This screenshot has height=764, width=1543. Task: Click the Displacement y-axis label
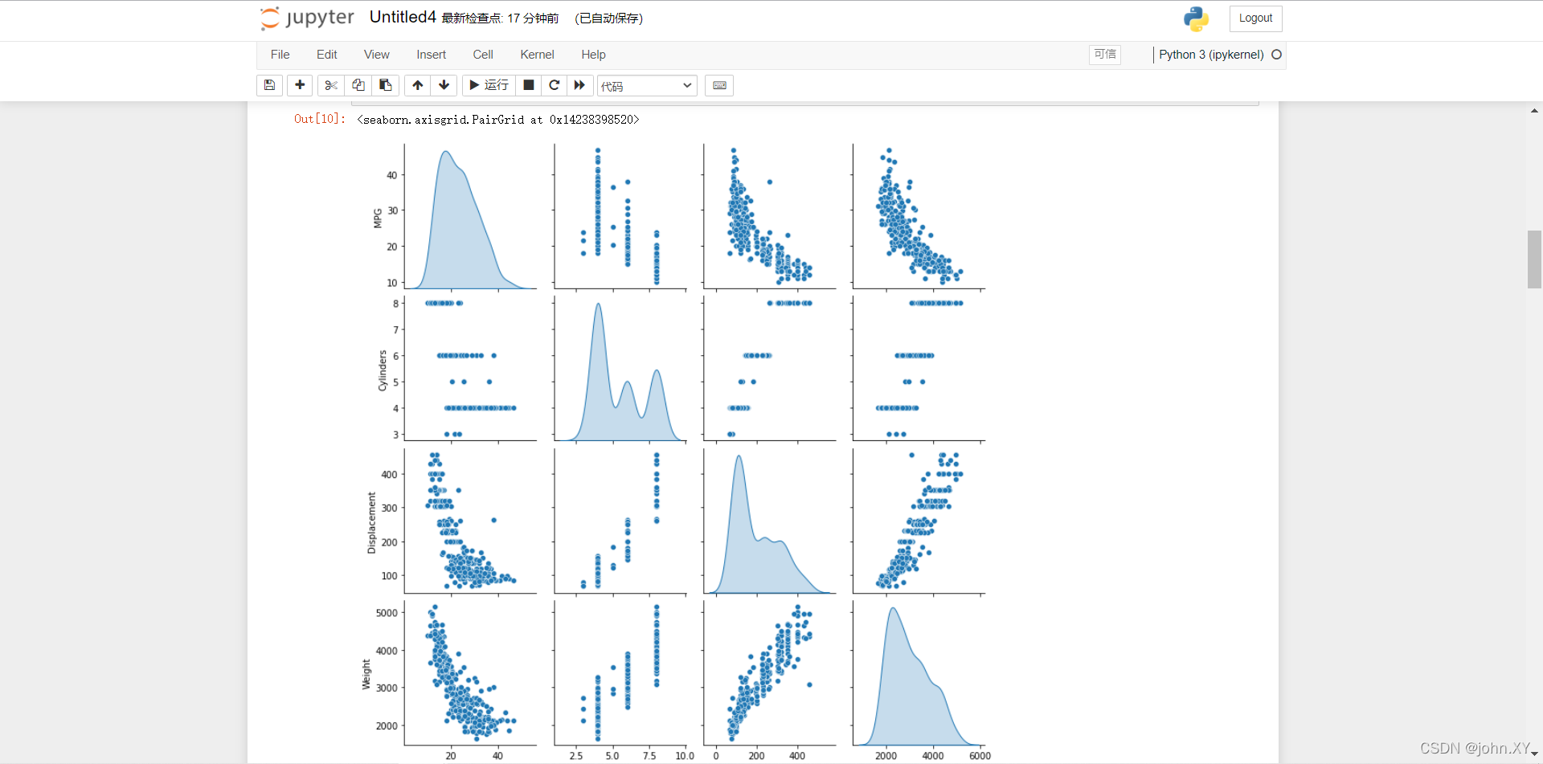pyautogui.click(x=371, y=522)
